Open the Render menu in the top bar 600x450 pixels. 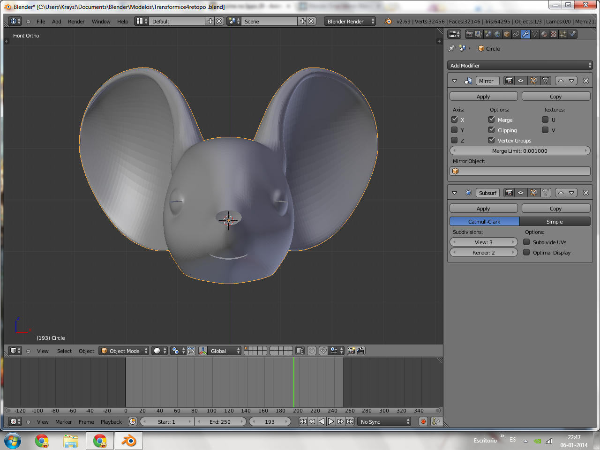click(76, 22)
